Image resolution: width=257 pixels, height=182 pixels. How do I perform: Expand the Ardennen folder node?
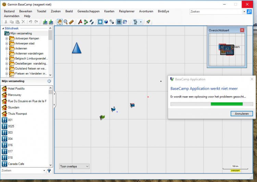[x=7, y=48]
